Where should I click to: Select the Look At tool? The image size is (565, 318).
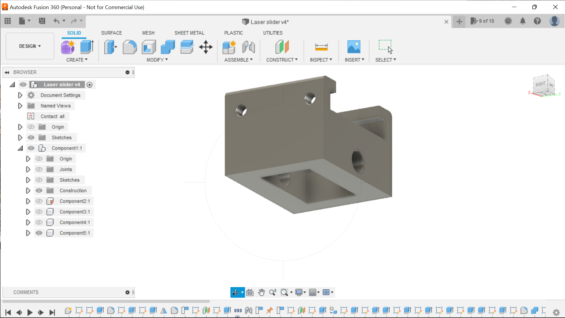point(250,292)
